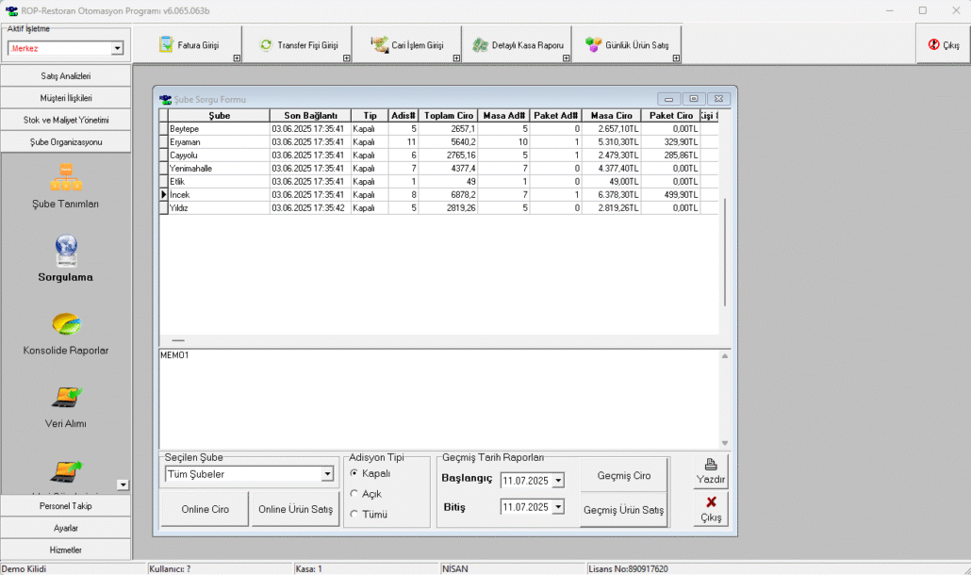Select the Kapalı radio button

[x=354, y=473]
